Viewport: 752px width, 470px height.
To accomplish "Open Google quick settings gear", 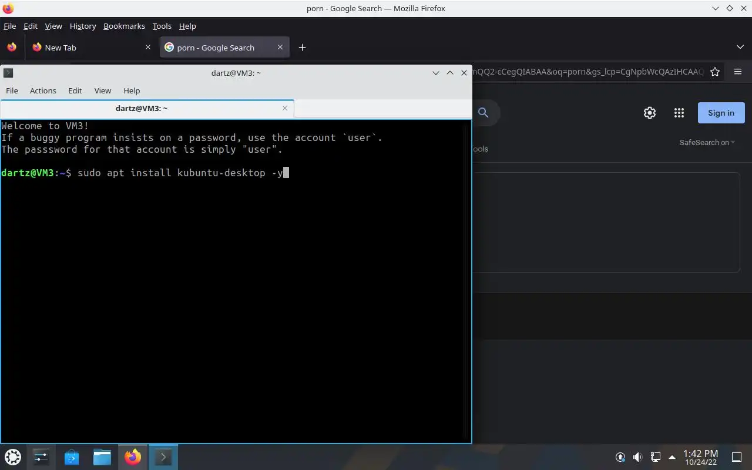I will pyautogui.click(x=650, y=113).
